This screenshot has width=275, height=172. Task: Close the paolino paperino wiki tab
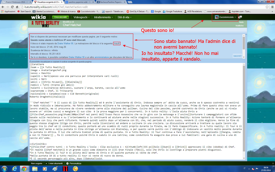[93, 2]
